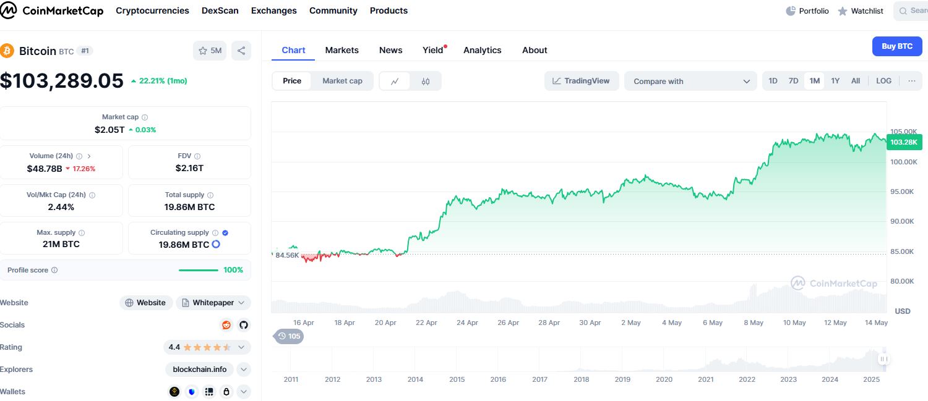
Task: Add Bitcoin to watchlist via 5M star
Action: point(210,51)
